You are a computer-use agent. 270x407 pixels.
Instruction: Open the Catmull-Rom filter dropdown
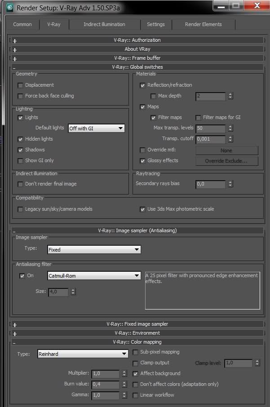(94, 276)
